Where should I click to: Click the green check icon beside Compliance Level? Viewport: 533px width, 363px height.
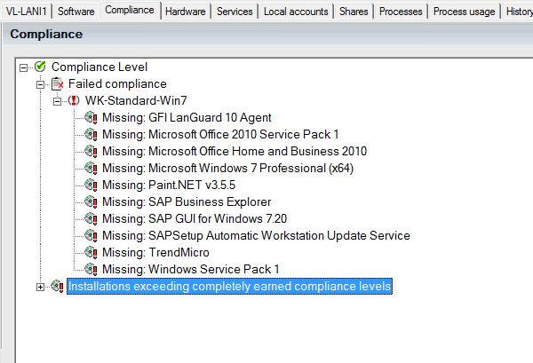click(x=40, y=67)
